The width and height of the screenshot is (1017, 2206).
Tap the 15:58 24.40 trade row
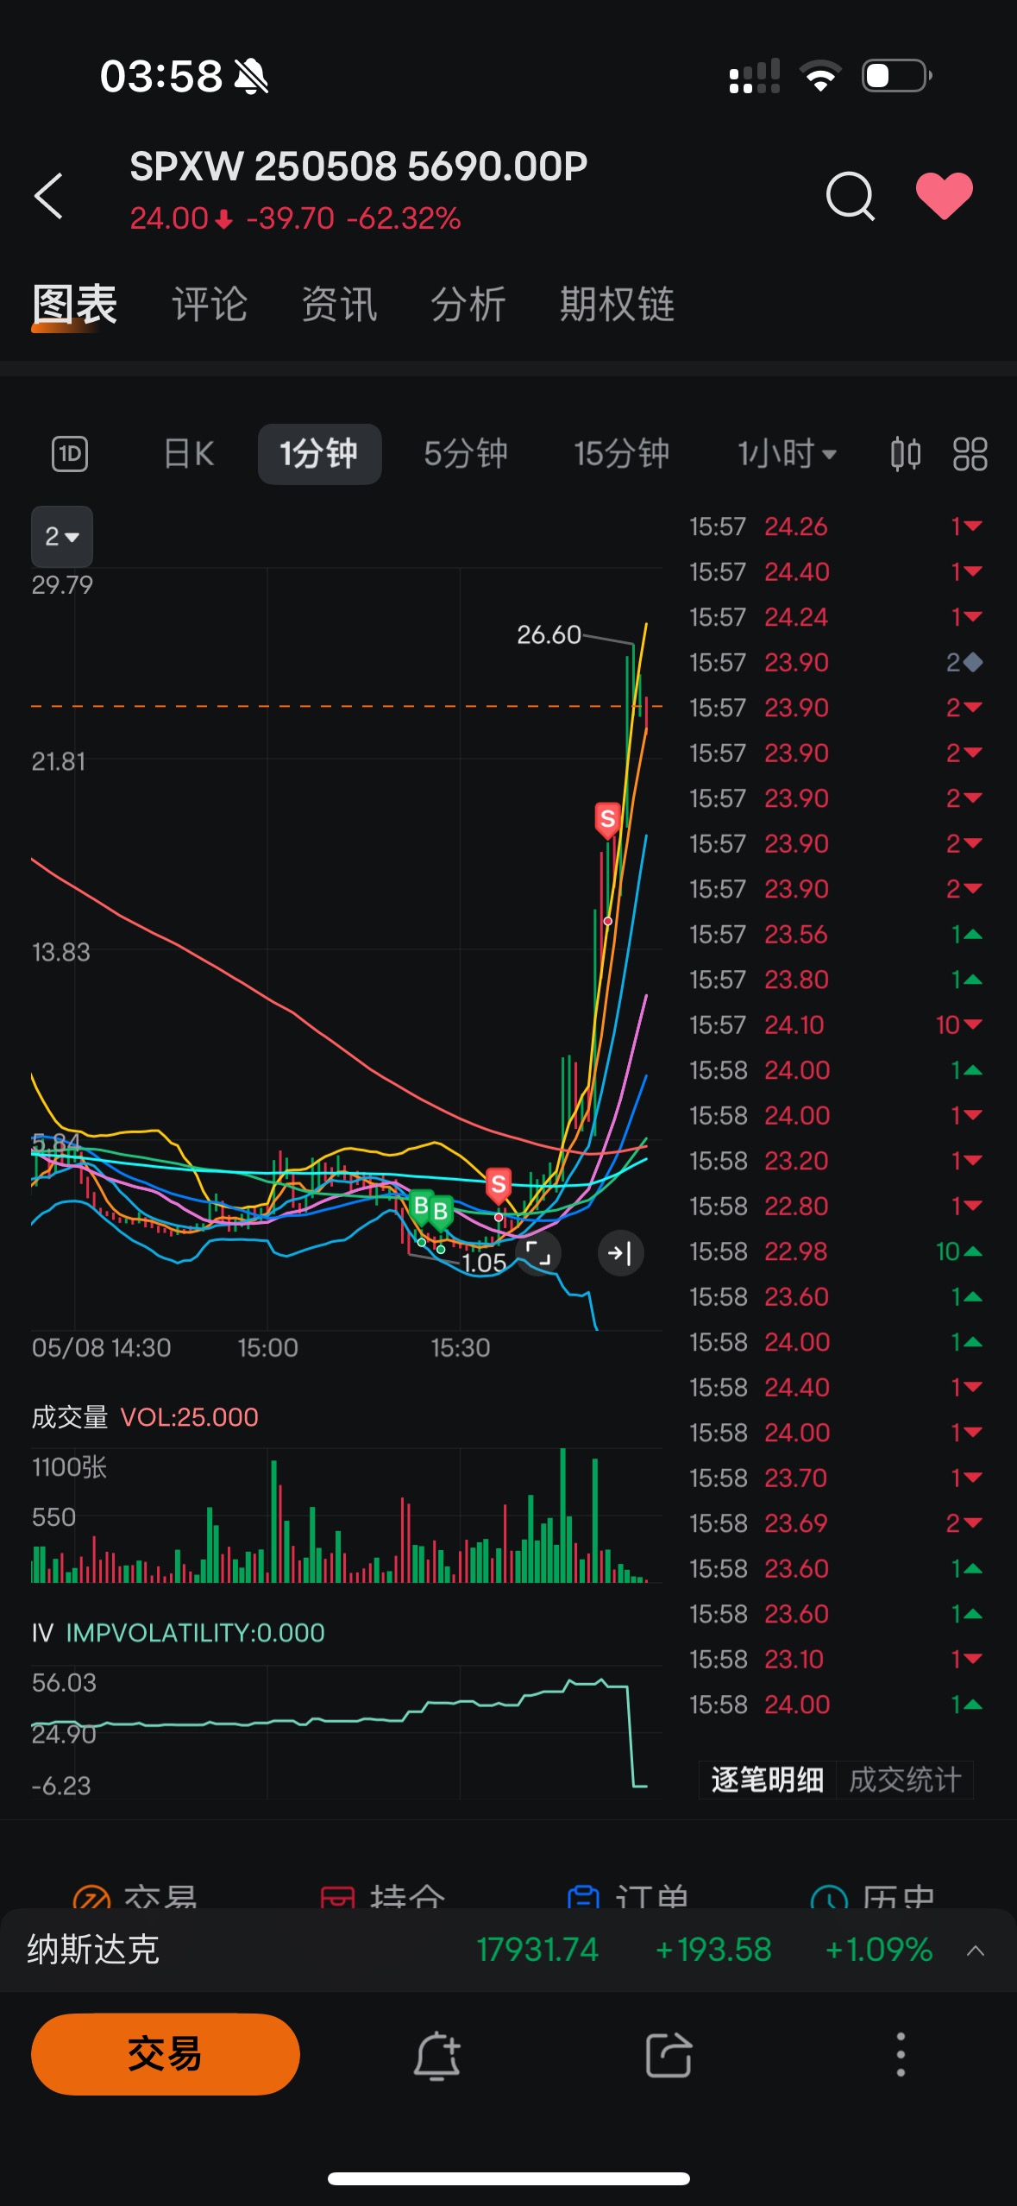836,1387
